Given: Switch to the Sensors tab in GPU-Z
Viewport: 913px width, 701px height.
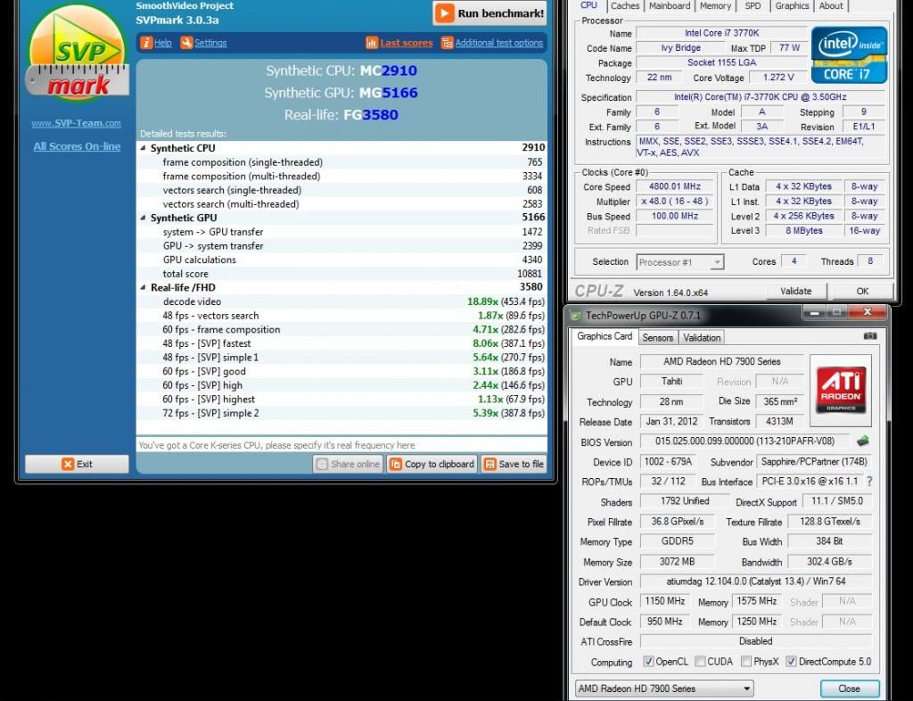Looking at the screenshot, I should 658,337.
